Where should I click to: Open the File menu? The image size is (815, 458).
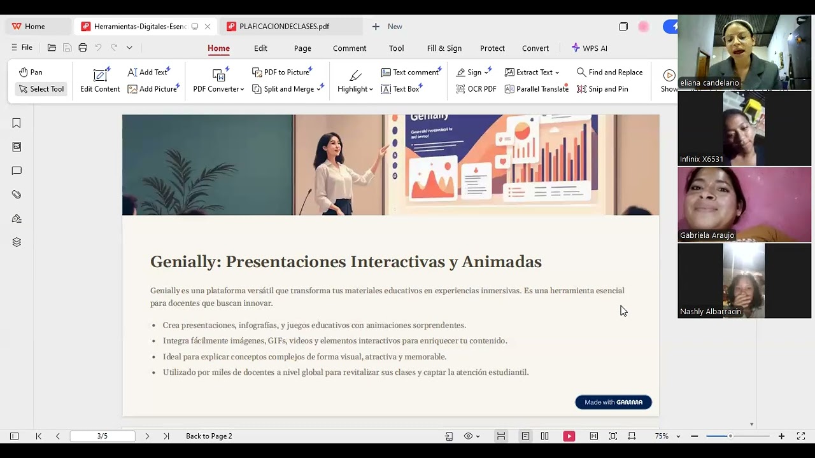22,48
